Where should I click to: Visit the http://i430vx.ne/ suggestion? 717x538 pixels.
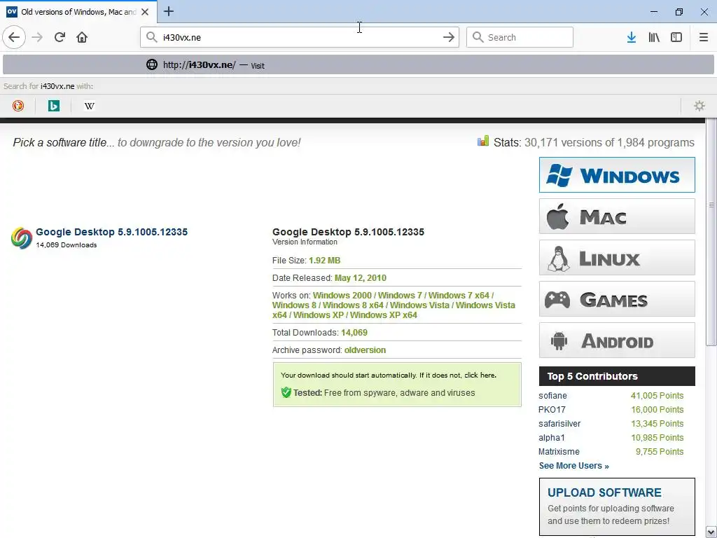point(358,64)
